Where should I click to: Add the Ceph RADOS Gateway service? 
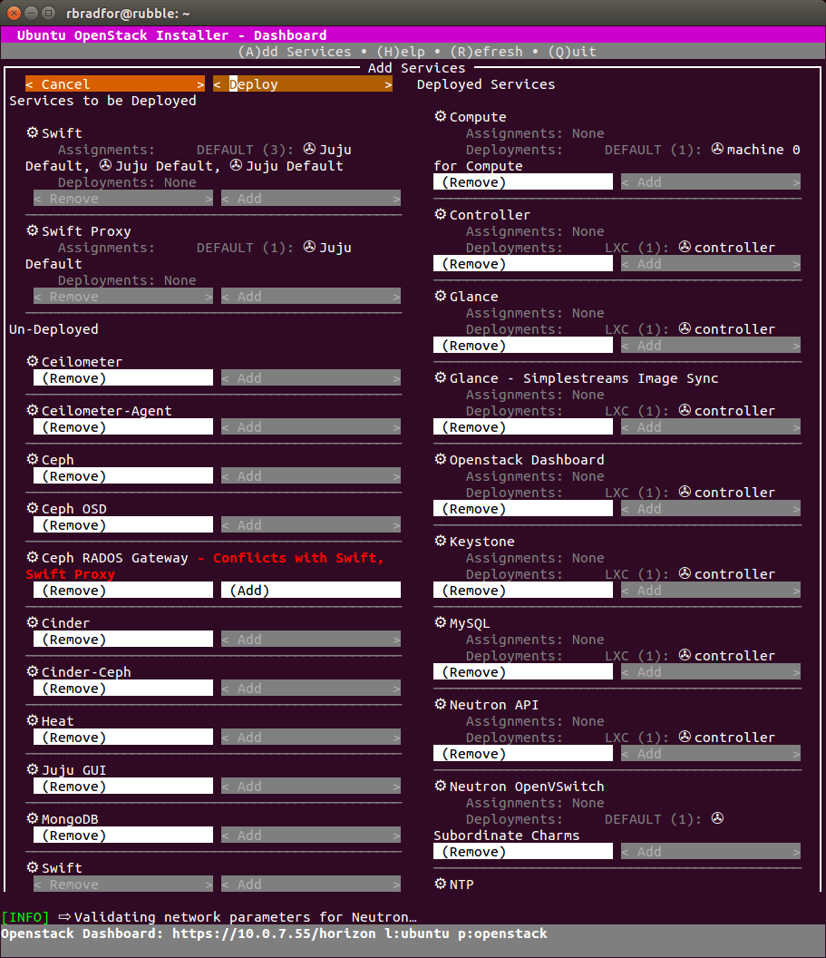coord(311,591)
